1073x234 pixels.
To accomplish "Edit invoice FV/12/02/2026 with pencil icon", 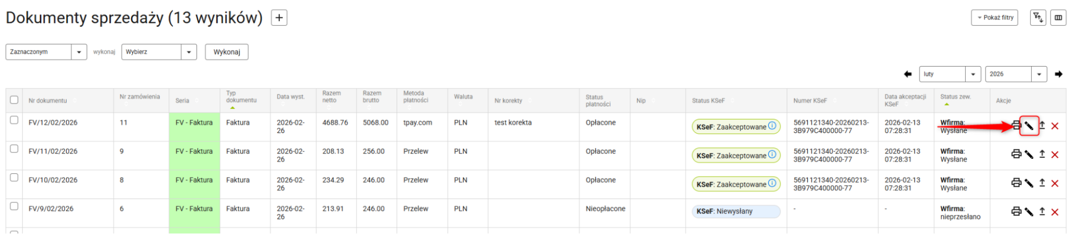I will point(1029,126).
